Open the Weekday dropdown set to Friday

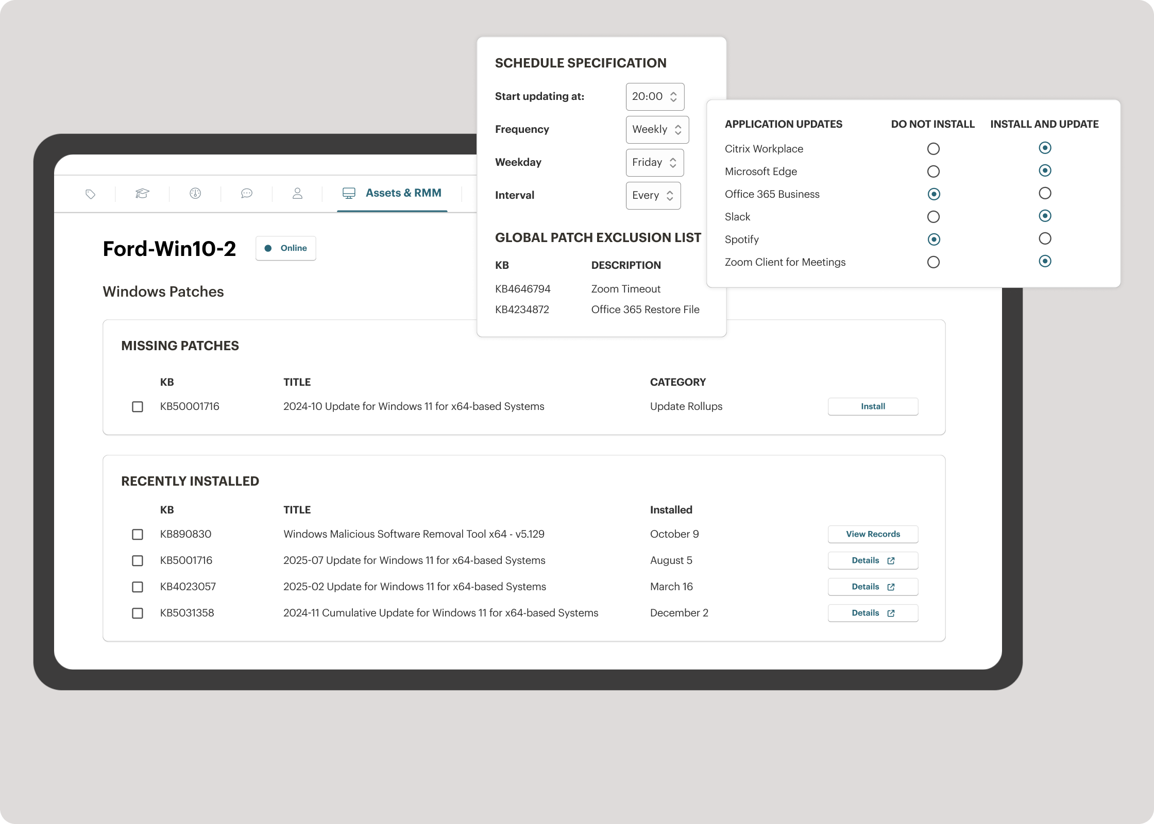click(x=655, y=163)
